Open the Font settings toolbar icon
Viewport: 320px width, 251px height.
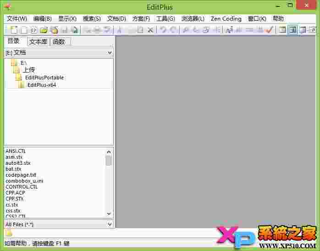click(x=229, y=30)
